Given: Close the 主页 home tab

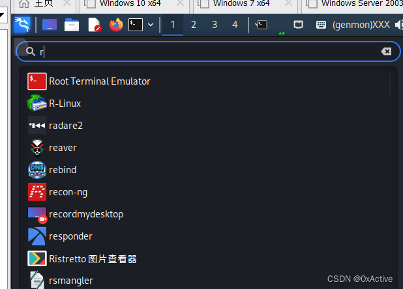Looking at the screenshot, I should click(x=67, y=3).
